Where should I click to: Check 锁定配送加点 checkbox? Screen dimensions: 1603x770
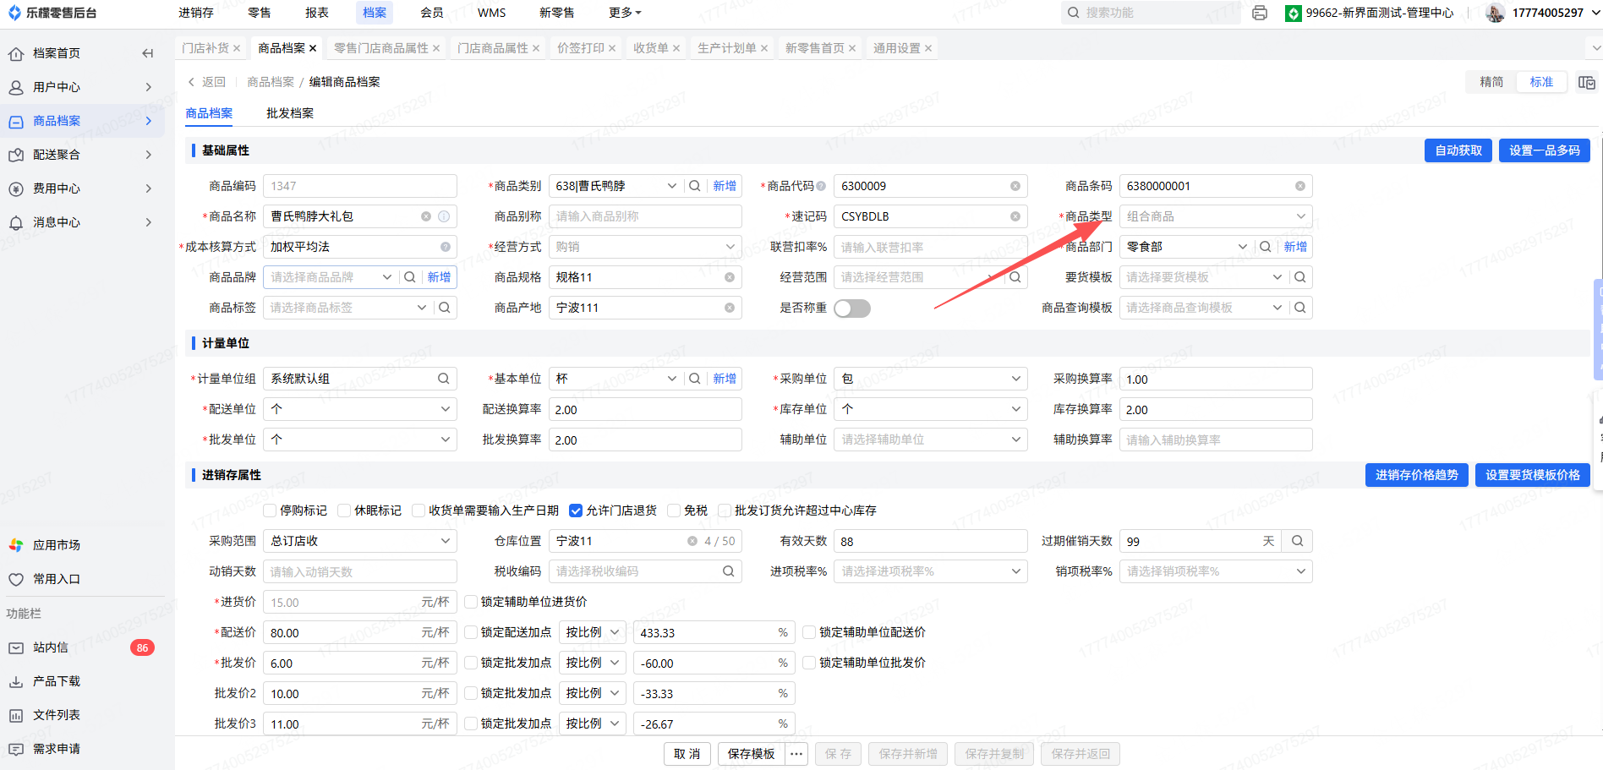pyautogui.click(x=471, y=632)
